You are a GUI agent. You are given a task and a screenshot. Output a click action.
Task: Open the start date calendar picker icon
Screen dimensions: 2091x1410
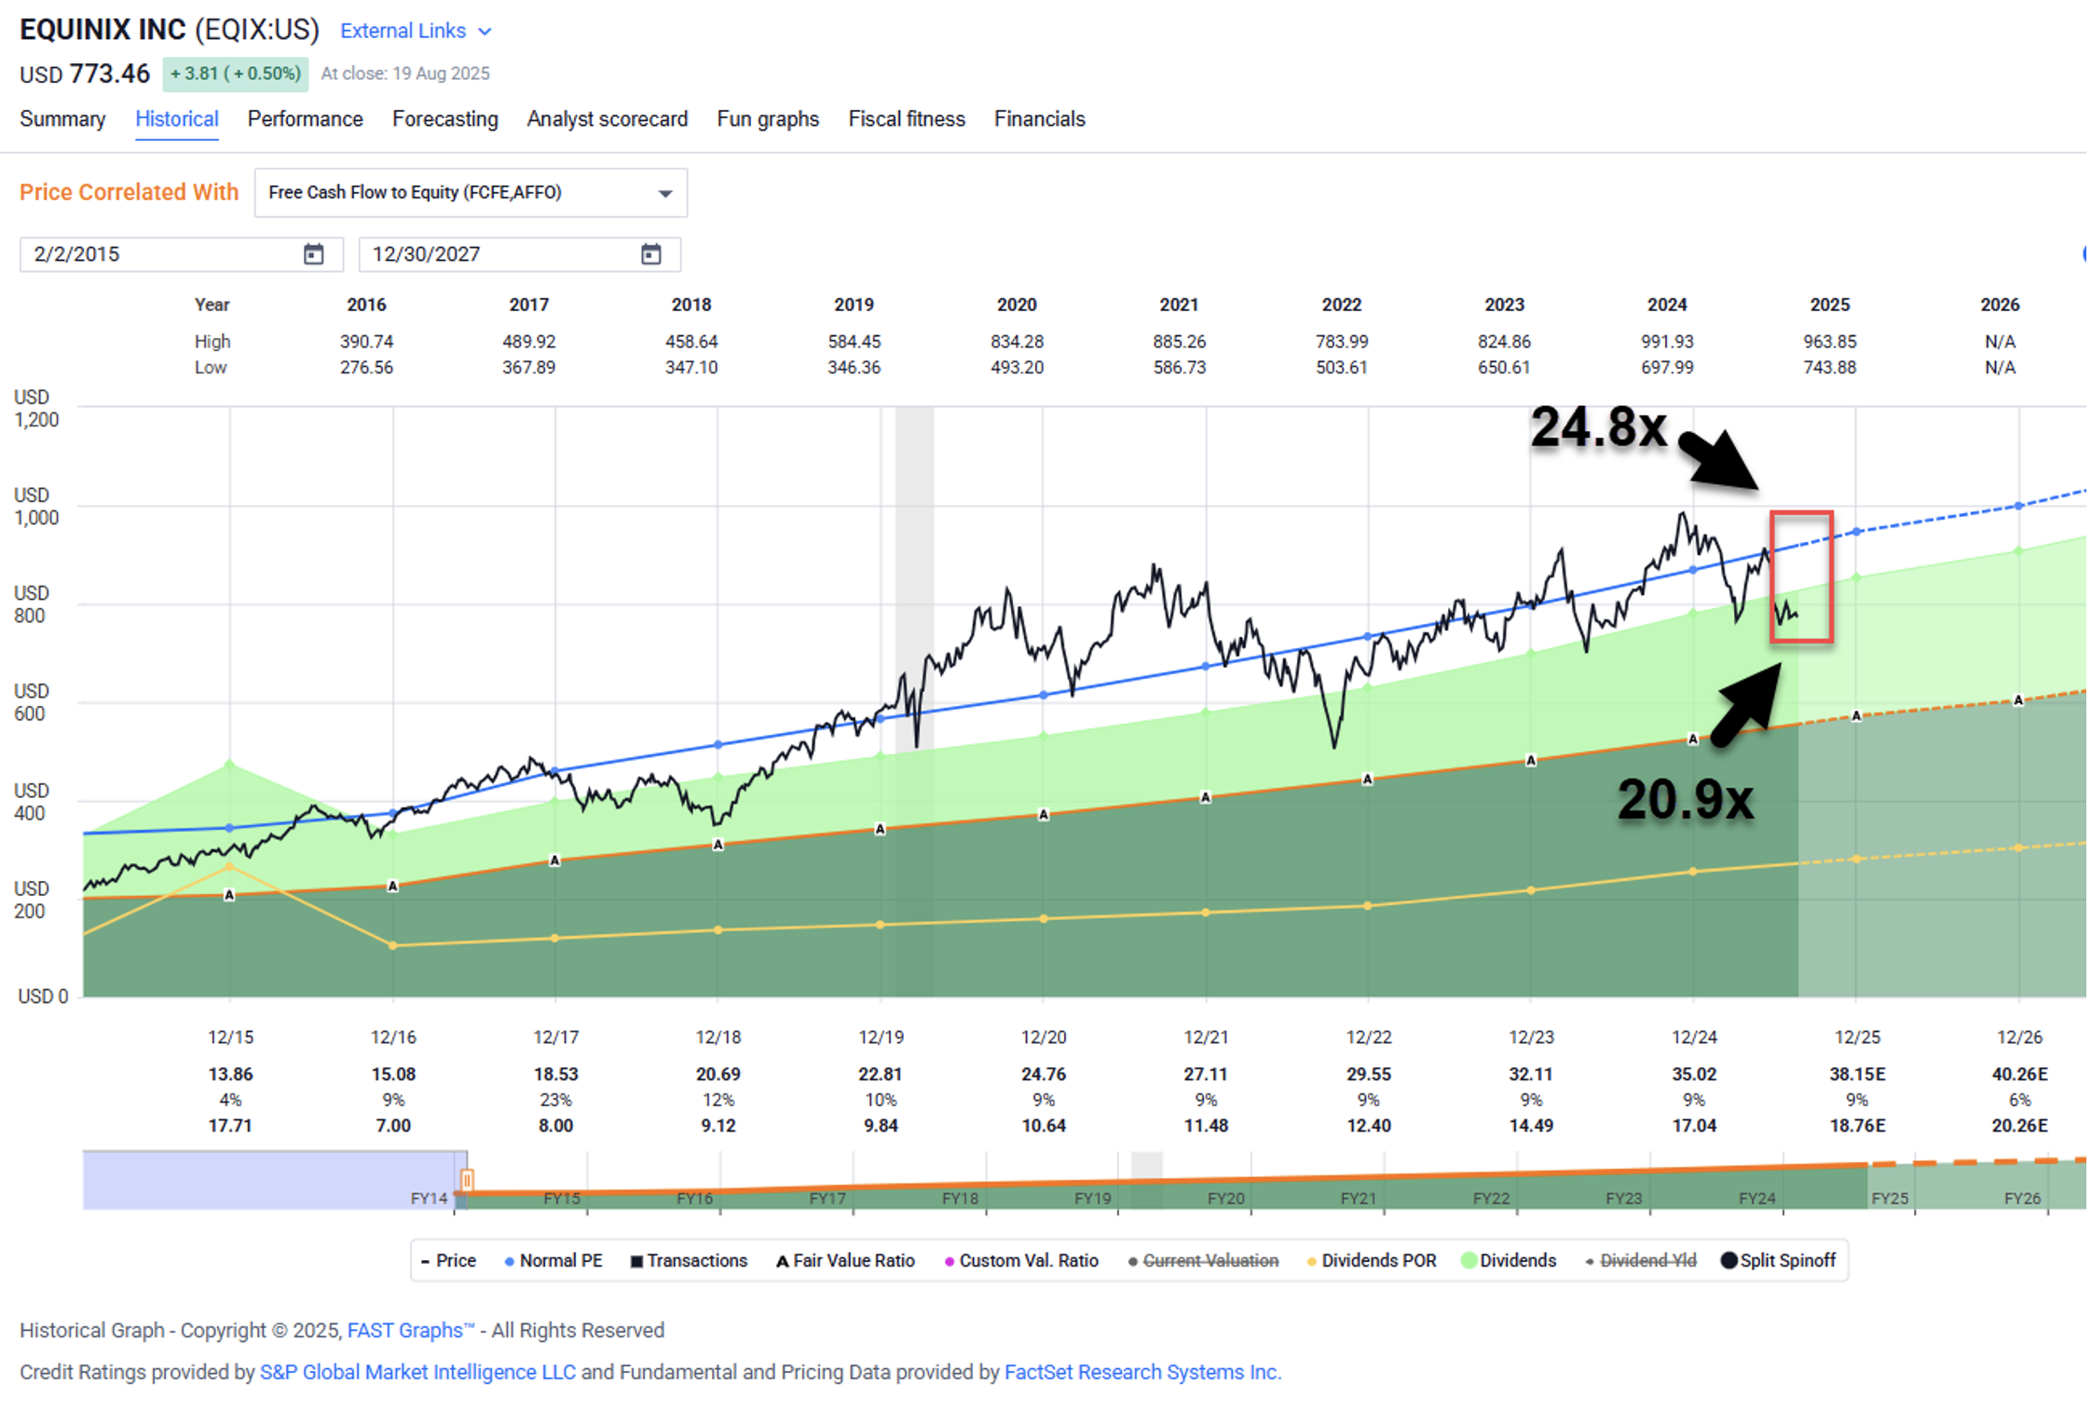313,254
